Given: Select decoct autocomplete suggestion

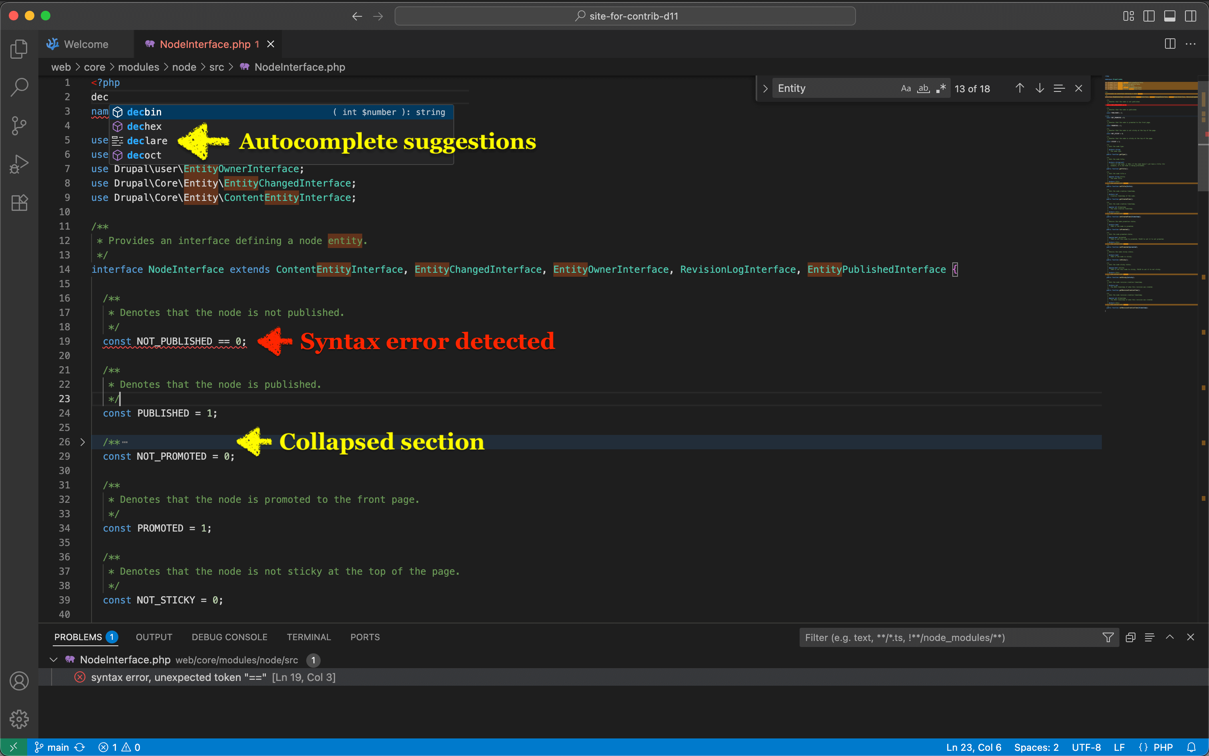Looking at the screenshot, I should pyautogui.click(x=281, y=155).
